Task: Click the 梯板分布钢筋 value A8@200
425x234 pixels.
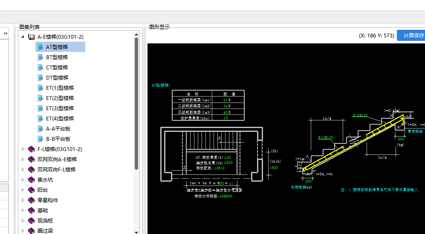Action: click(226, 196)
